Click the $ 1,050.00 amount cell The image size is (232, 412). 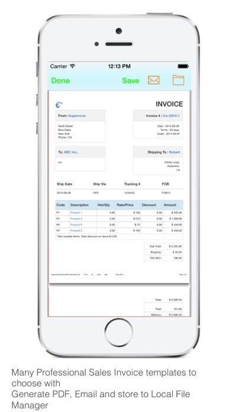[176, 218]
